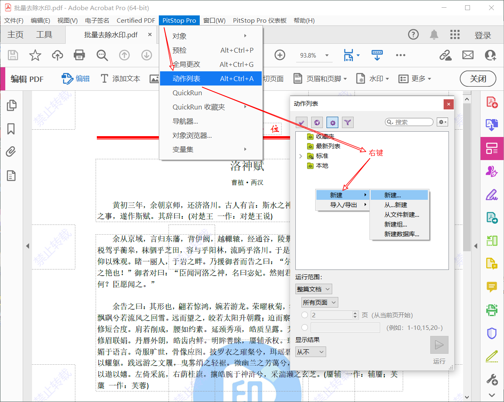
Task: Click the 运行 play button
Action: tap(439, 345)
